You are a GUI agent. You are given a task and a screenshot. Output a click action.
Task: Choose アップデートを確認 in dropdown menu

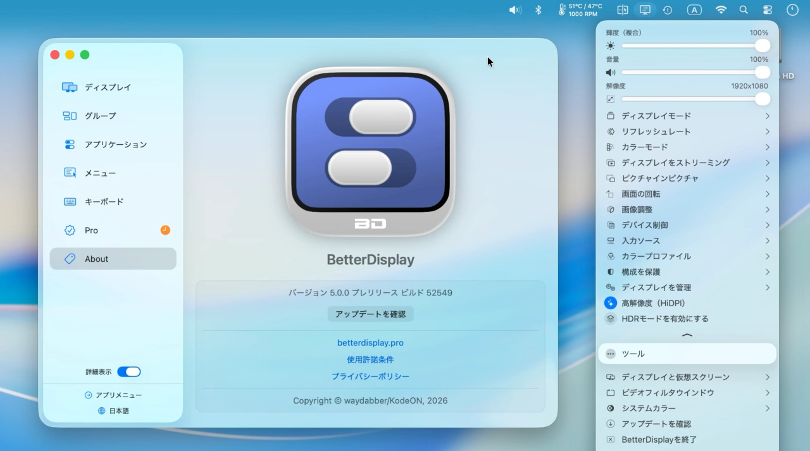(x=687, y=424)
